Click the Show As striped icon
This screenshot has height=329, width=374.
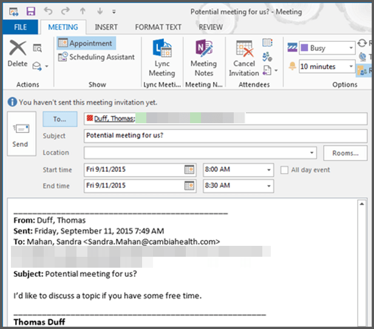292,47
